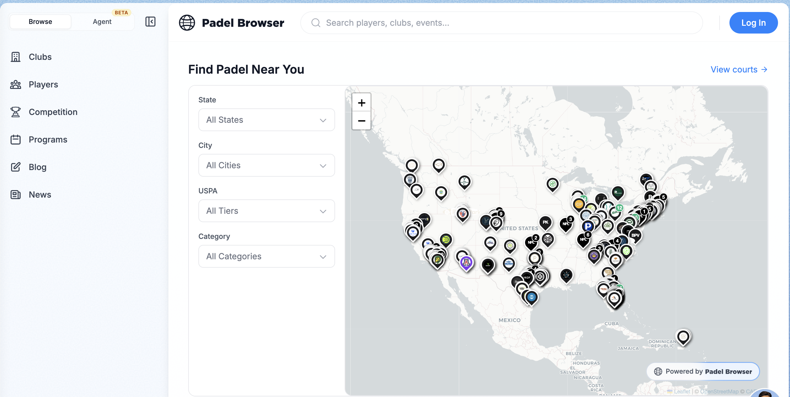Click the News newspaper icon
The image size is (790, 397).
click(16, 195)
